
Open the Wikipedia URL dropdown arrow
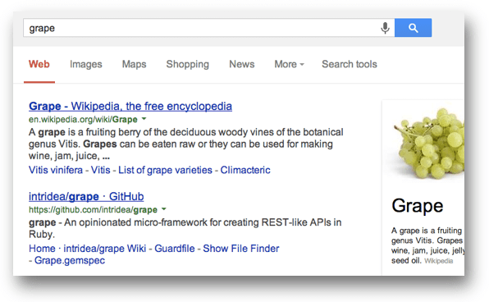pyautogui.click(x=144, y=119)
